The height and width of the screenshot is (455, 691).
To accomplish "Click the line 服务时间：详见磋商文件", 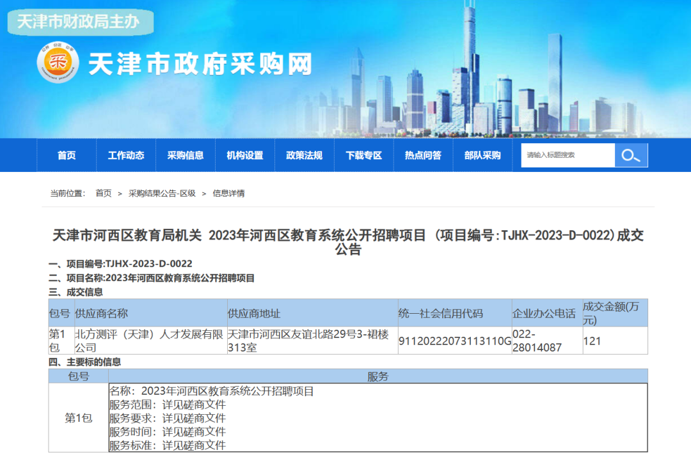I will click(168, 432).
